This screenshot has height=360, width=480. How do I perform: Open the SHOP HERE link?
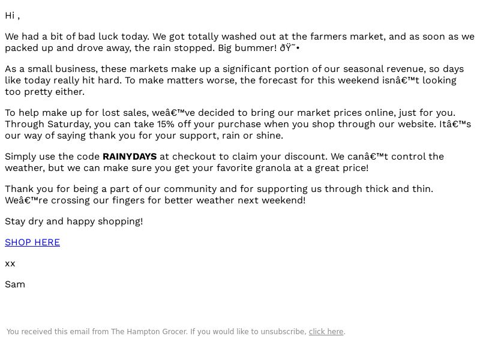(32, 242)
